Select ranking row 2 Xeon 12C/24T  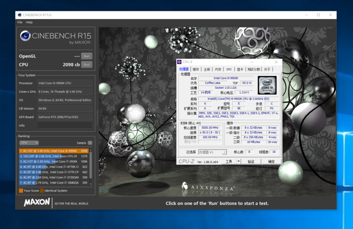(x=54, y=156)
